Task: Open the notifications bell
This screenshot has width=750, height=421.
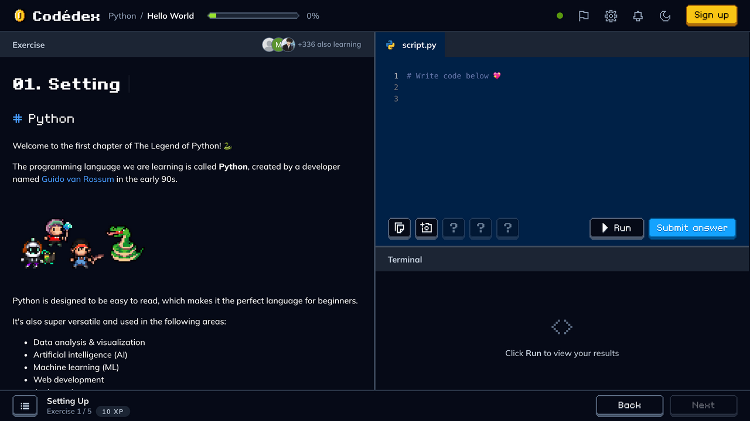Action: [x=638, y=16]
